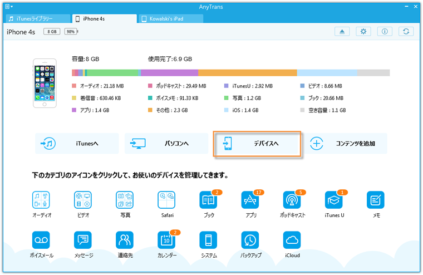Switch to the Kowalski's iPad tab
Viewport: 423px width, 275px height.
click(171, 18)
